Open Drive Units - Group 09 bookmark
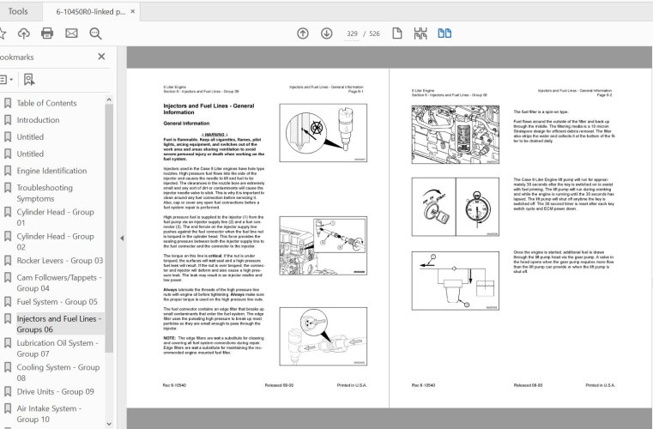The width and height of the screenshot is (653, 429). click(55, 392)
